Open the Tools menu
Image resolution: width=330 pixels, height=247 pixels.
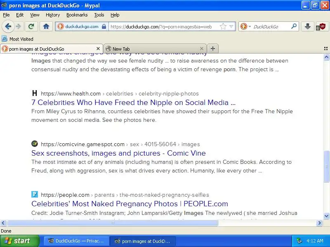[x=99, y=15]
